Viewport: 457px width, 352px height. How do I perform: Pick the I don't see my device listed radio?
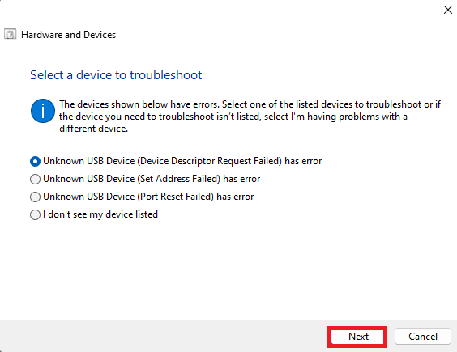35,215
